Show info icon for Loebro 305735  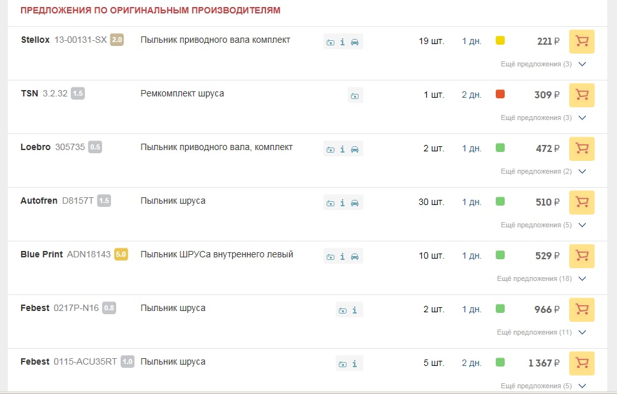coord(343,149)
